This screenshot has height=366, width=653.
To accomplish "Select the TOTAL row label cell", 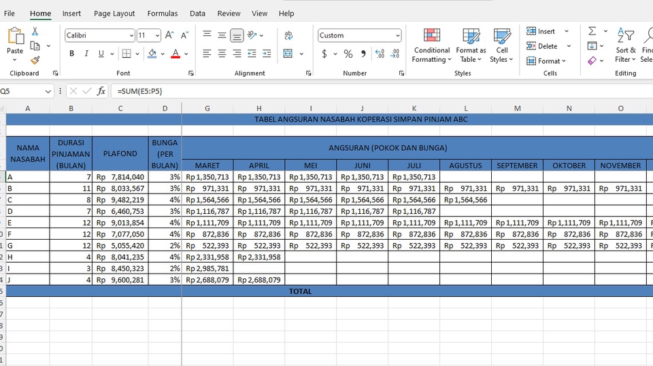I will coord(300,291).
